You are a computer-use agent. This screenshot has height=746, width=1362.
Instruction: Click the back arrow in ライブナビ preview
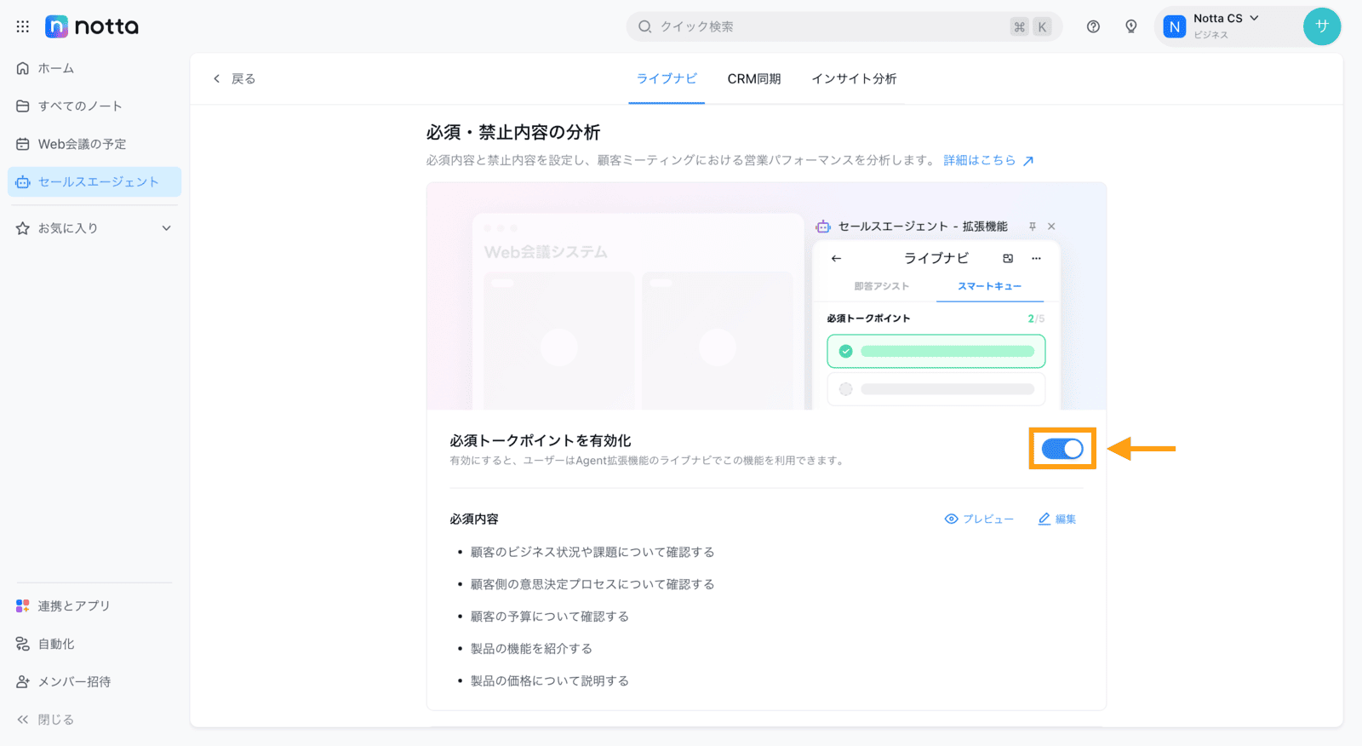[836, 258]
